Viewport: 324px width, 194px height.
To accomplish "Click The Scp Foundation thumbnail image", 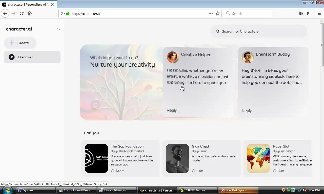I will point(96,158).
